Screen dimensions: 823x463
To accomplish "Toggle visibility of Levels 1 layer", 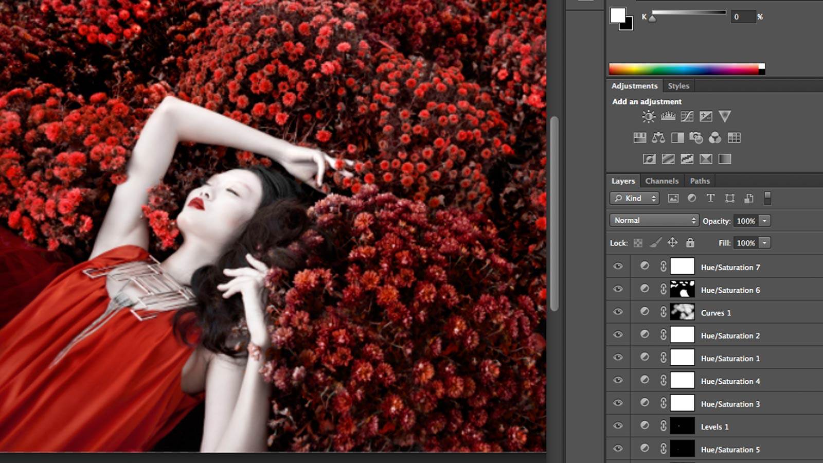I will click(618, 426).
